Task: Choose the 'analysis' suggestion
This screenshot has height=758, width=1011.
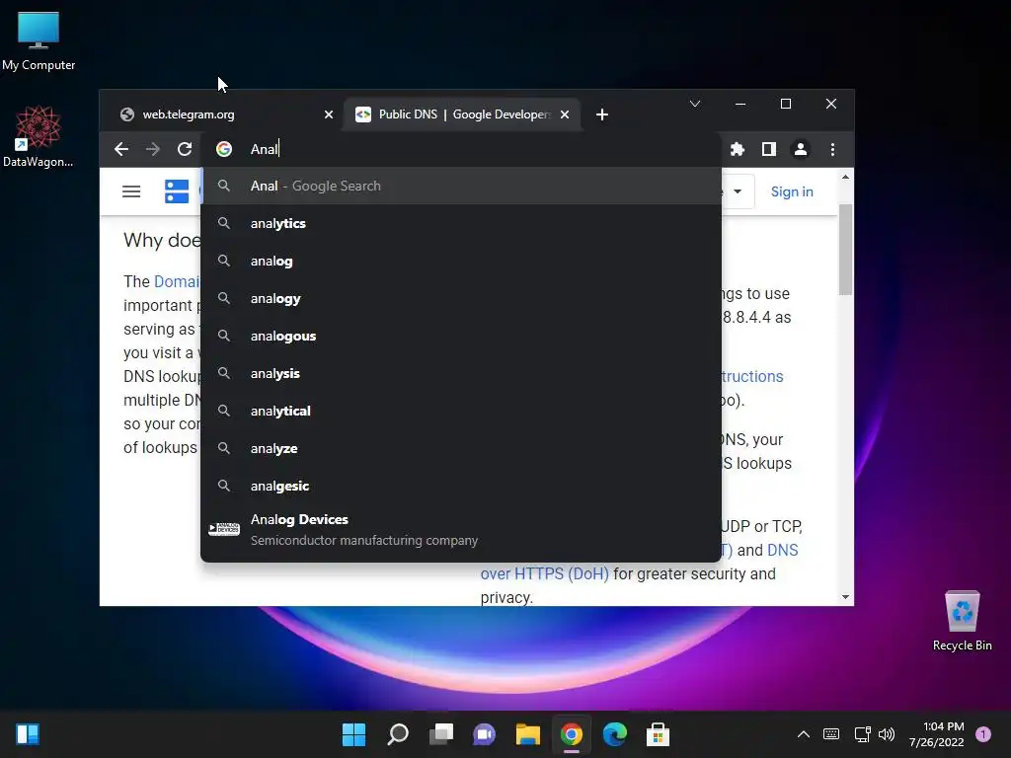Action: (461, 373)
